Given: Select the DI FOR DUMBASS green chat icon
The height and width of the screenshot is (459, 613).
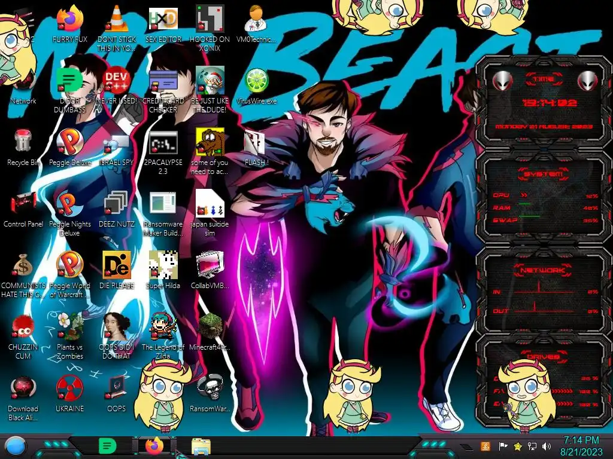Looking at the screenshot, I should coord(70,81).
